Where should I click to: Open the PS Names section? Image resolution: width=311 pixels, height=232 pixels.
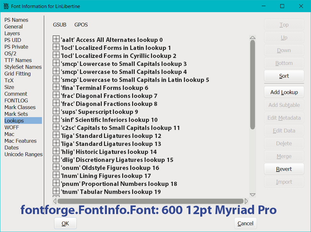pos(16,20)
